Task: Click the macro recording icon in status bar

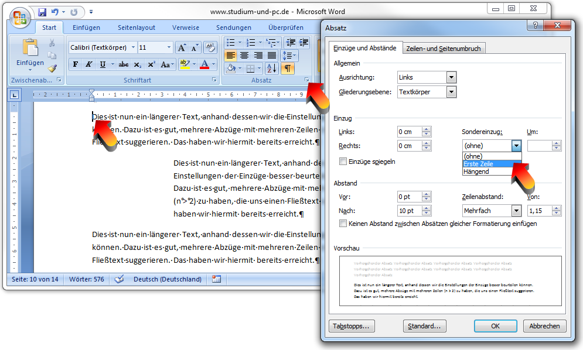Action: point(216,279)
